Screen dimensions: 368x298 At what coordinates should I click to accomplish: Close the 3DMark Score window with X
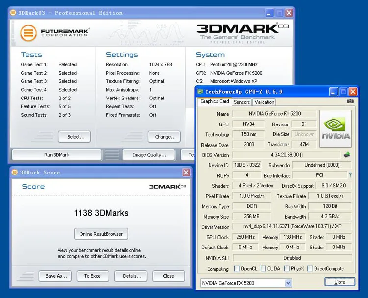[186, 173]
